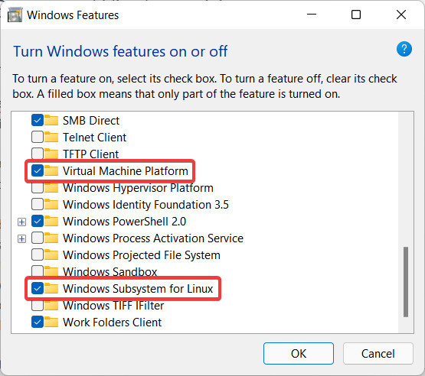Maximize the Windows Features dialog
The height and width of the screenshot is (376, 425).
tap(356, 15)
